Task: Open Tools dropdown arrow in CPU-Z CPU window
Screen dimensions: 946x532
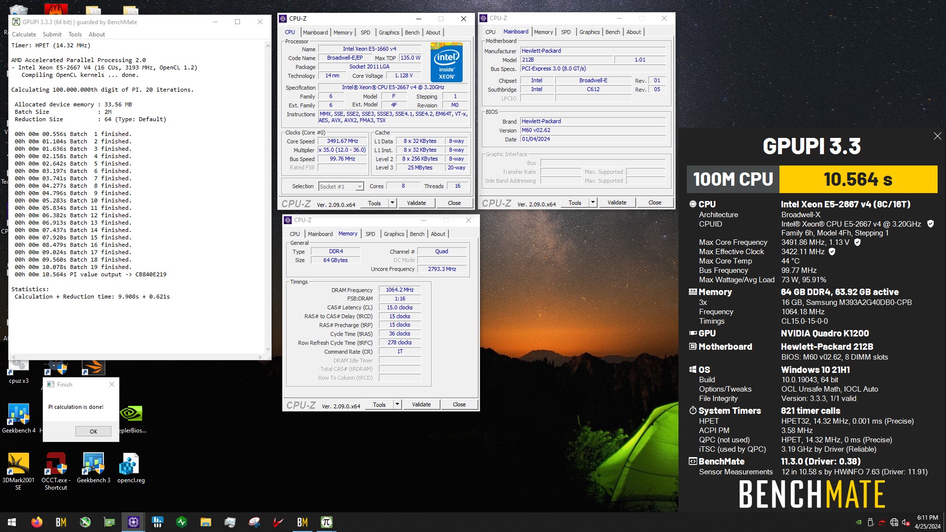Action: pos(392,203)
